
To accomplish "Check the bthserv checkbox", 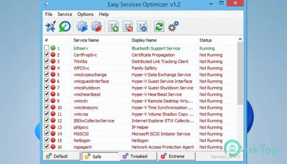I will (47, 48).
